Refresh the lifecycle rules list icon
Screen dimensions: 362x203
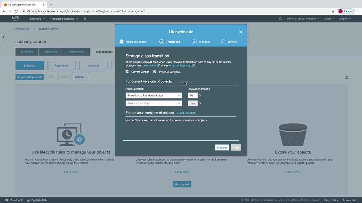coord(346,78)
